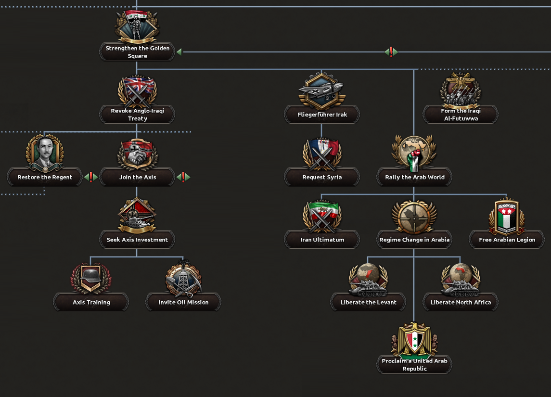The image size is (551, 397).
Task: Click the red exclamation marker on the top connector line
Action: coord(391,51)
